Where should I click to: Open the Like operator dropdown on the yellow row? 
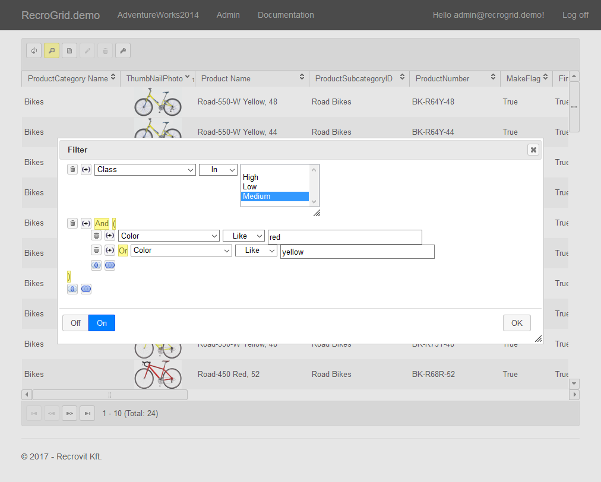pyautogui.click(x=256, y=250)
